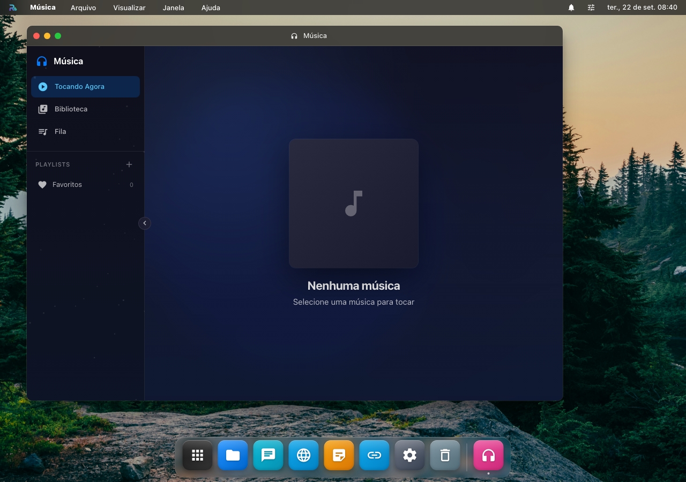Open the Tocando Agora view

[85, 87]
